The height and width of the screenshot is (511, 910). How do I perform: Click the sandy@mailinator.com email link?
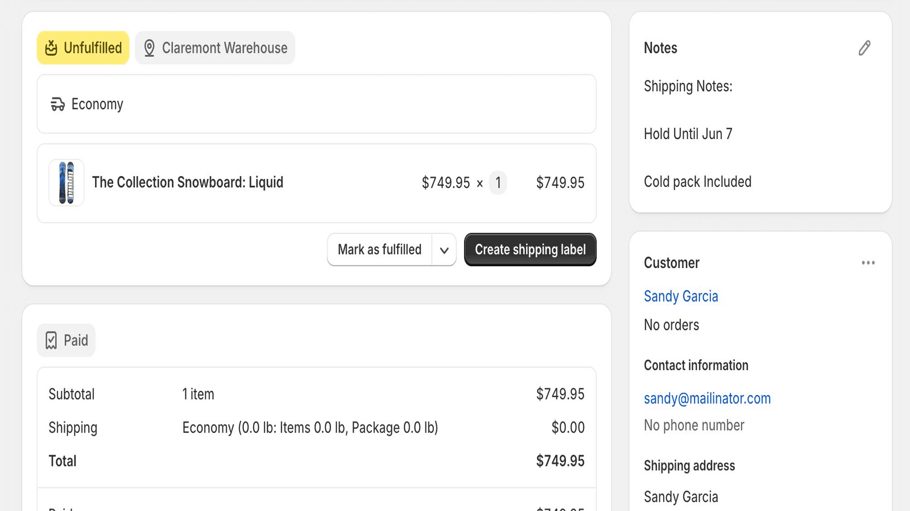(707, 399)
